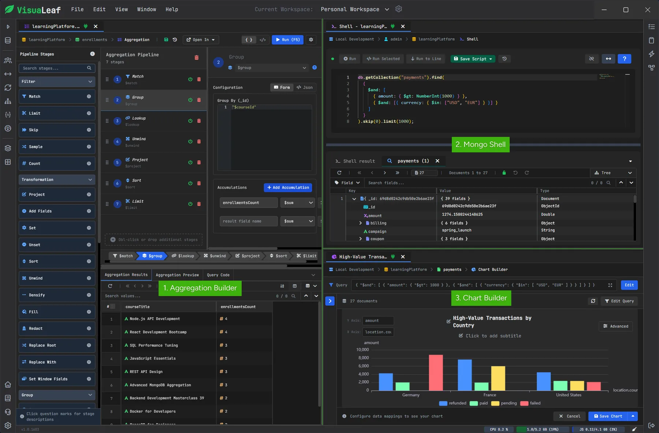Toggle the green lock in payments results
Image resolution: width=659 pixels, height=433 pixels.
tap(504, 173)
